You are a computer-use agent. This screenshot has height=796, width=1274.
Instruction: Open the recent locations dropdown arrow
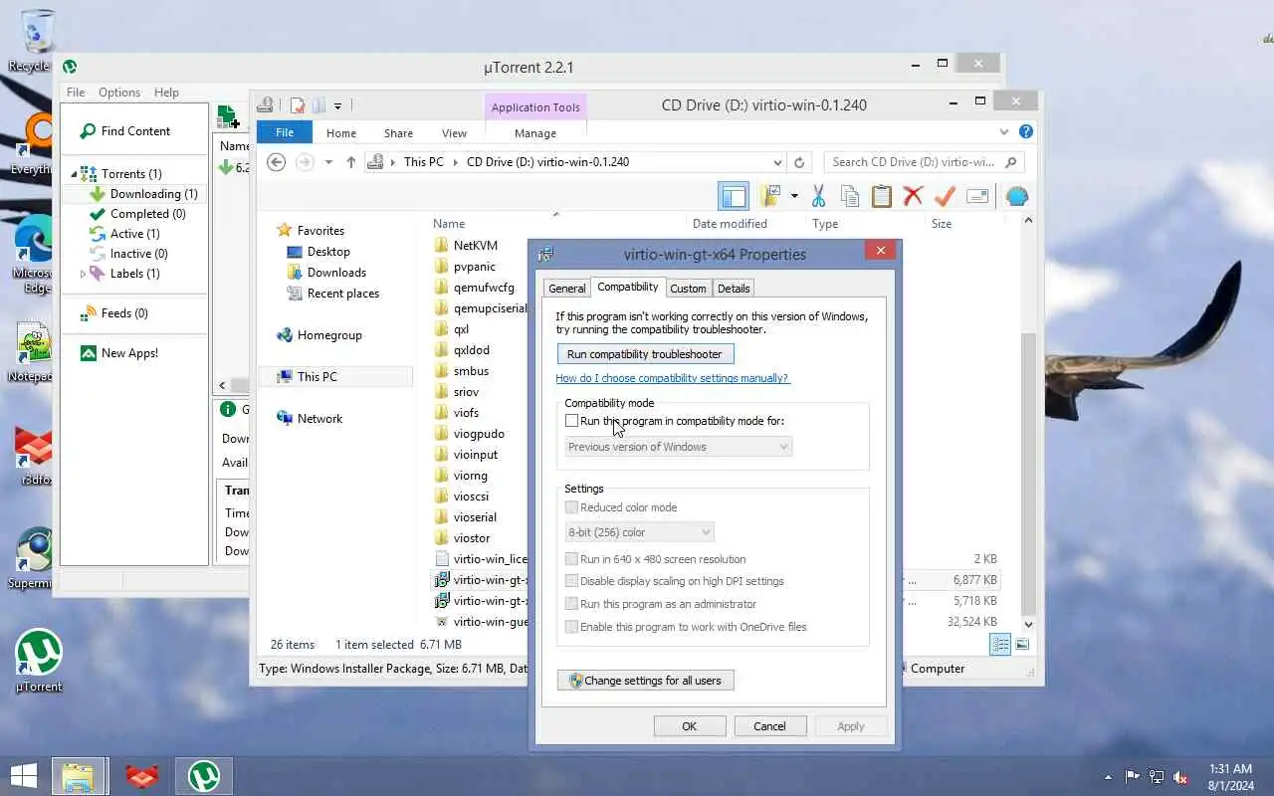click(x=327, y=162)
